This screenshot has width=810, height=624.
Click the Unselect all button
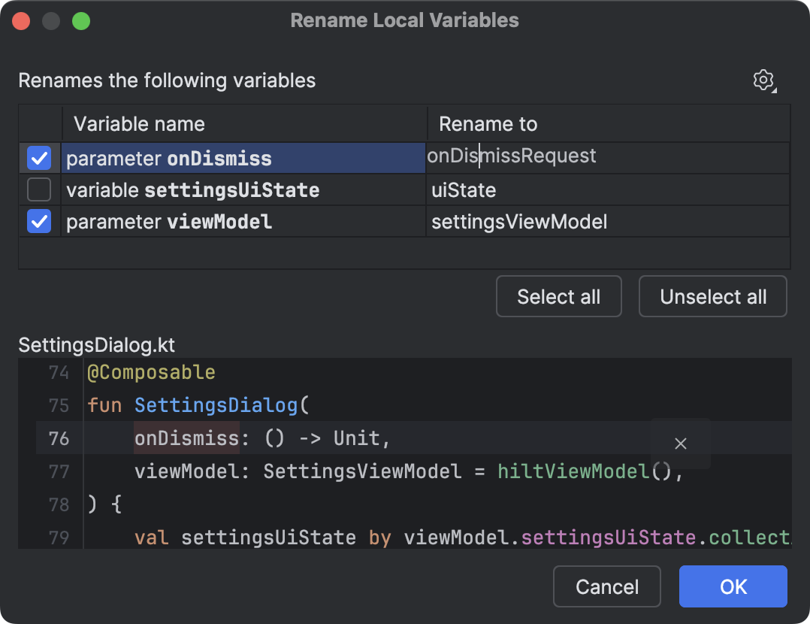[712, 296]
